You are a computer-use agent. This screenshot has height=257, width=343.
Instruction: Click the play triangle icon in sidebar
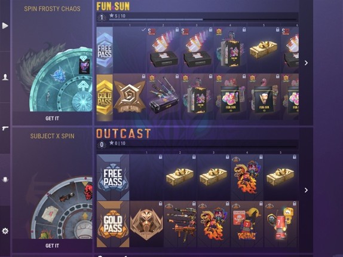click(x=5, y=26)
